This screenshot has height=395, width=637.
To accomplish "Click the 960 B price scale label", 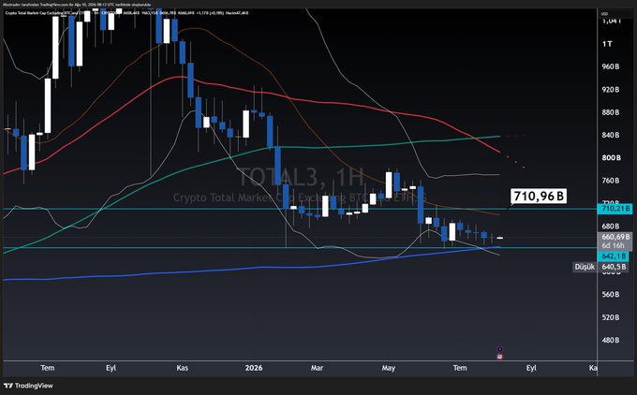I will pyautogui.click(x=611, y=66).
